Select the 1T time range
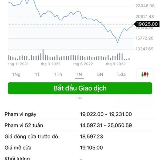This screenshot has height=160, width=160. click(37, 74)
